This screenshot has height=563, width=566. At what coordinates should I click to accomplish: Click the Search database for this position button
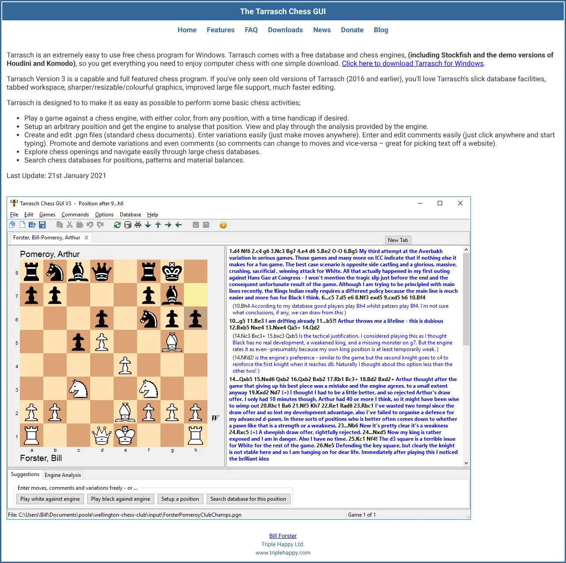pyautogui.click(x=248, y=499)
